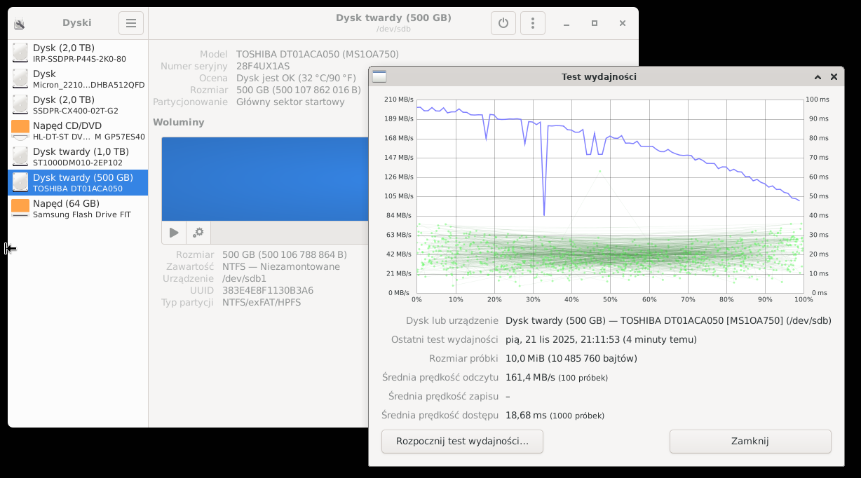Click Rozpocznij test wydajności button
The width and height of the screenshot is (861, 478).
point(462,442)
